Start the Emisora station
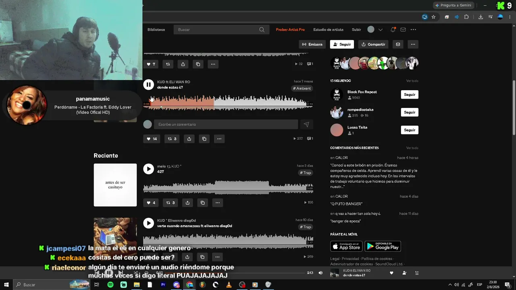The width and height of the screenshot is (516, 290). (312, 44)
